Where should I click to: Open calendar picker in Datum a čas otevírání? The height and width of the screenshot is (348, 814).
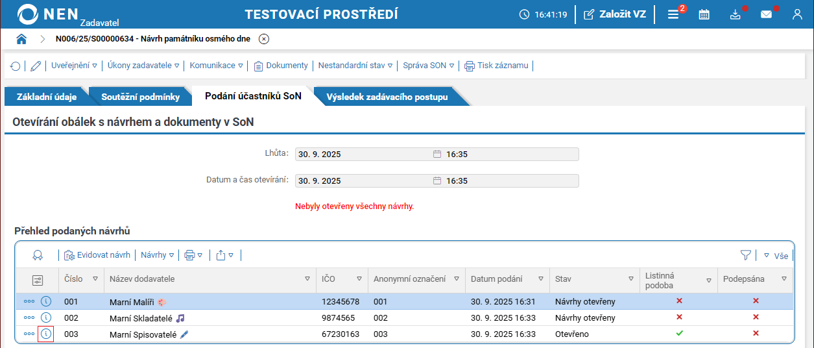click(437, 180)
